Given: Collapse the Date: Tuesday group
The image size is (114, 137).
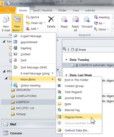Looking at the screenshot, I should pos(67,60).
